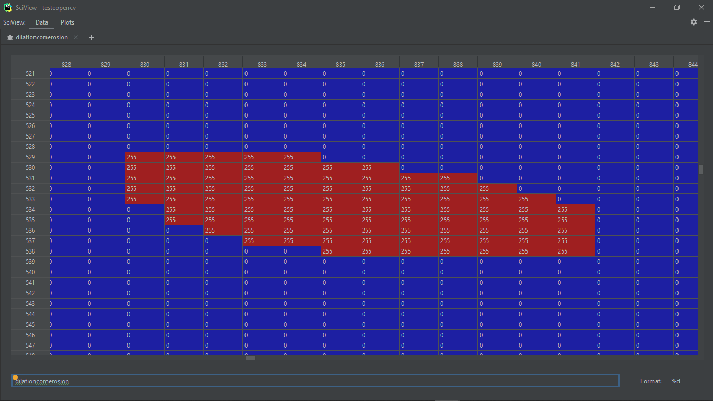Click the 255 cell at row 534, column 841

click(x=576, y=210)
